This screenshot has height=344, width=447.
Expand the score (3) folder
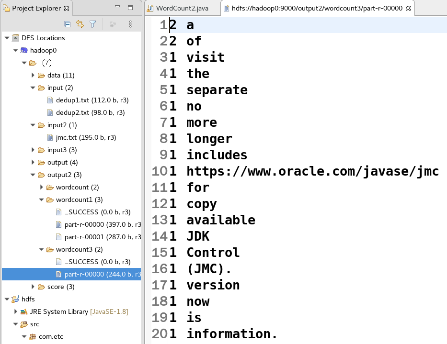tap(33, 287)
